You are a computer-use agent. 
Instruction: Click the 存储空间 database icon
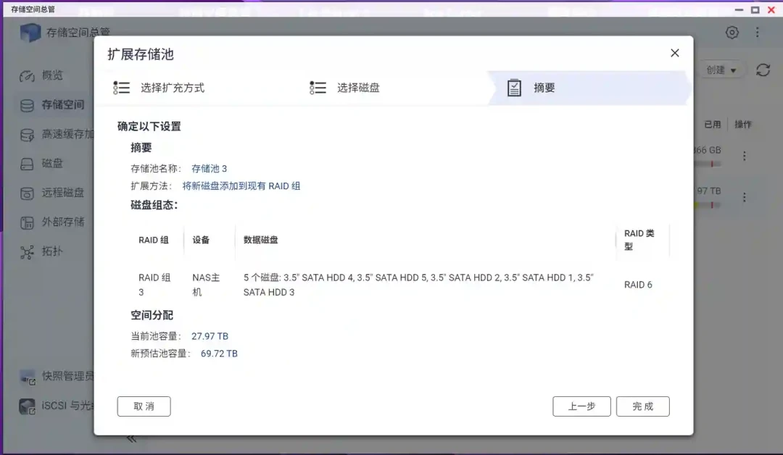(x=27, y=105)
